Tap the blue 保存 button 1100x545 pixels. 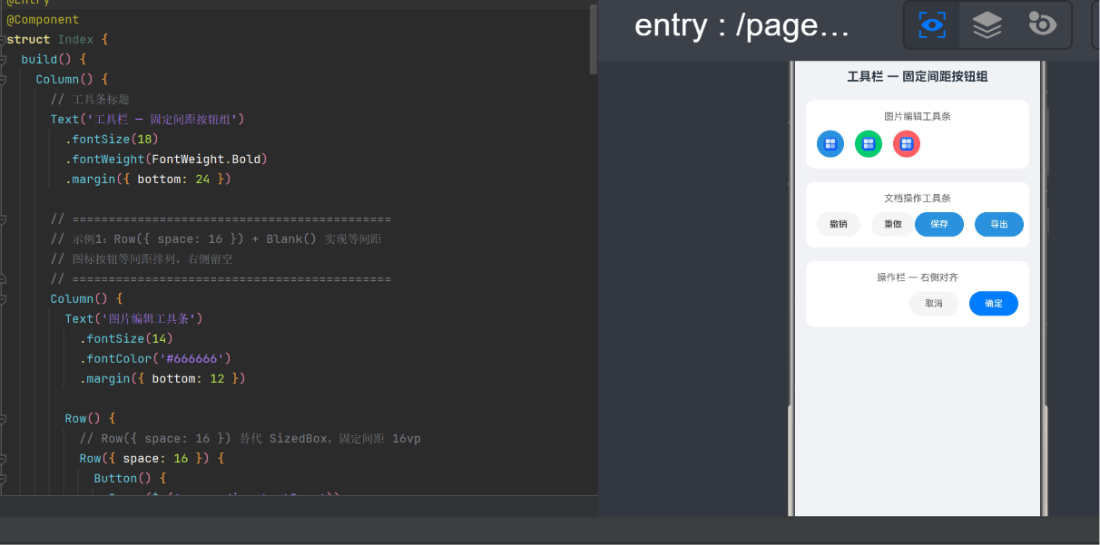(939, 224)
